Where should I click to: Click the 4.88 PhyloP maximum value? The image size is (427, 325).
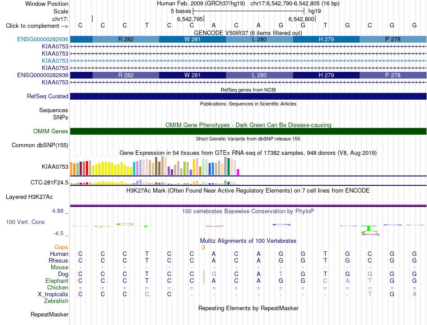[x=58, y=211]
